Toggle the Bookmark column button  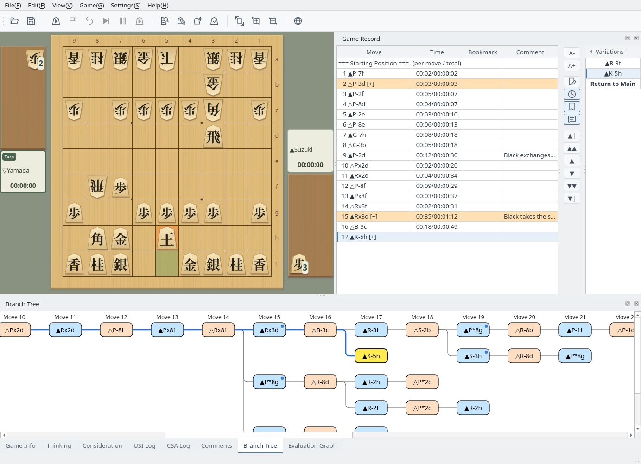(x=572, y=107)
